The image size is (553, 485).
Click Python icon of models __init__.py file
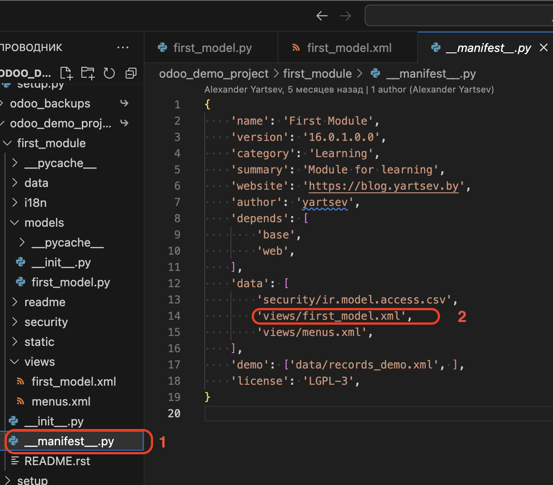tap(21, 262)
